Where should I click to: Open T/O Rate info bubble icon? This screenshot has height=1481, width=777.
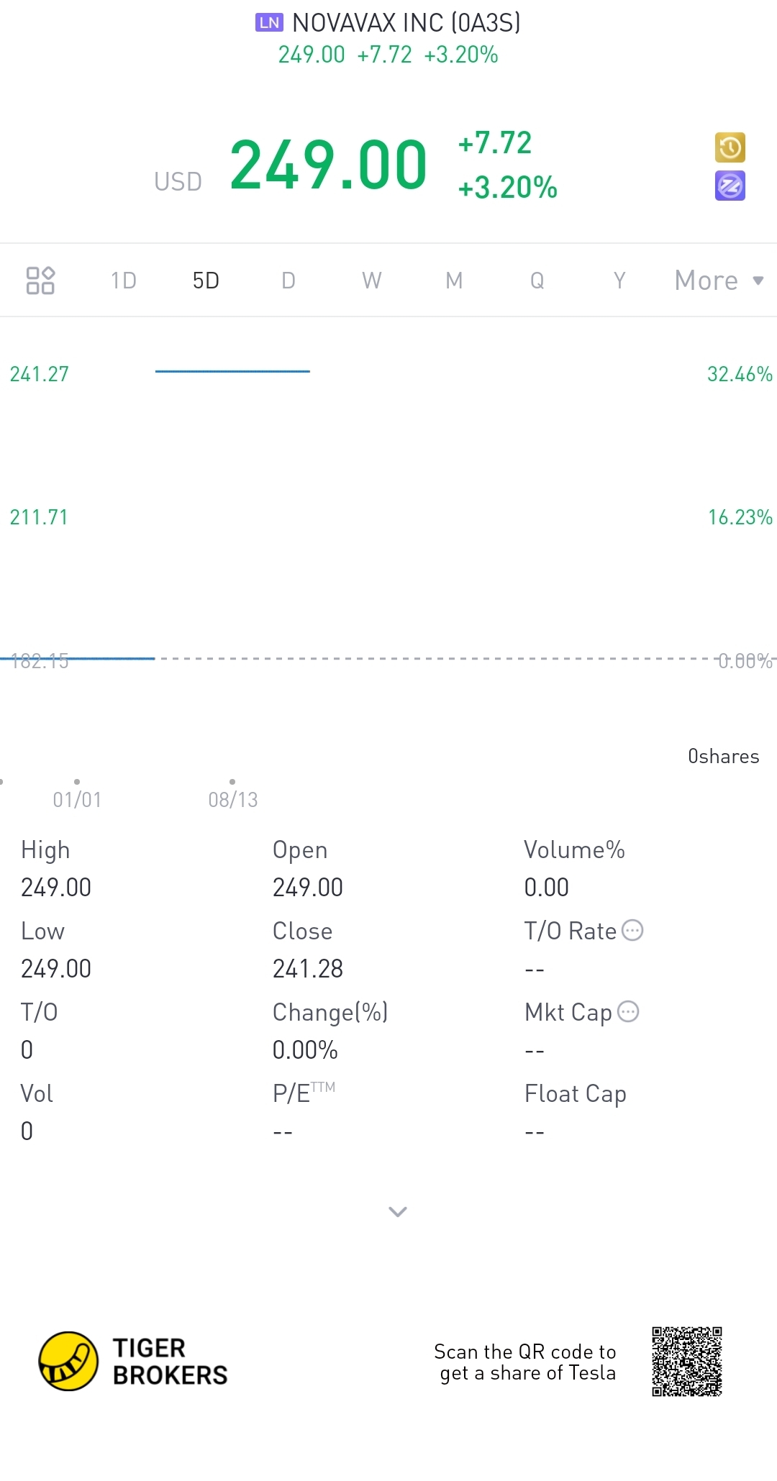[632, 930]
